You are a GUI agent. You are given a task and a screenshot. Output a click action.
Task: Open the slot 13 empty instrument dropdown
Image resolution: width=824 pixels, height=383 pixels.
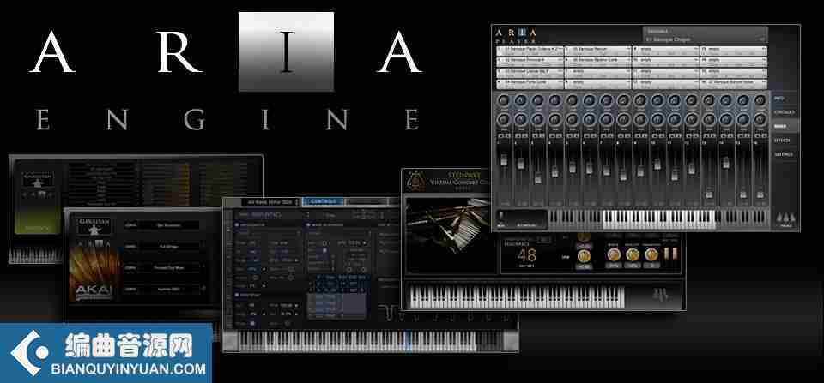point(733,51)
